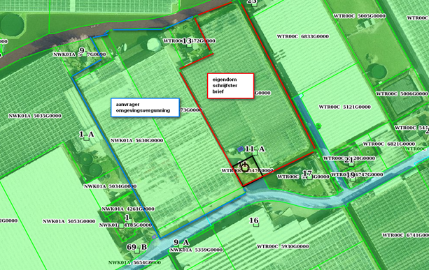Select the house number 17 marker
This screenshot has height=270, width=429.
click(x=309, y=177)
